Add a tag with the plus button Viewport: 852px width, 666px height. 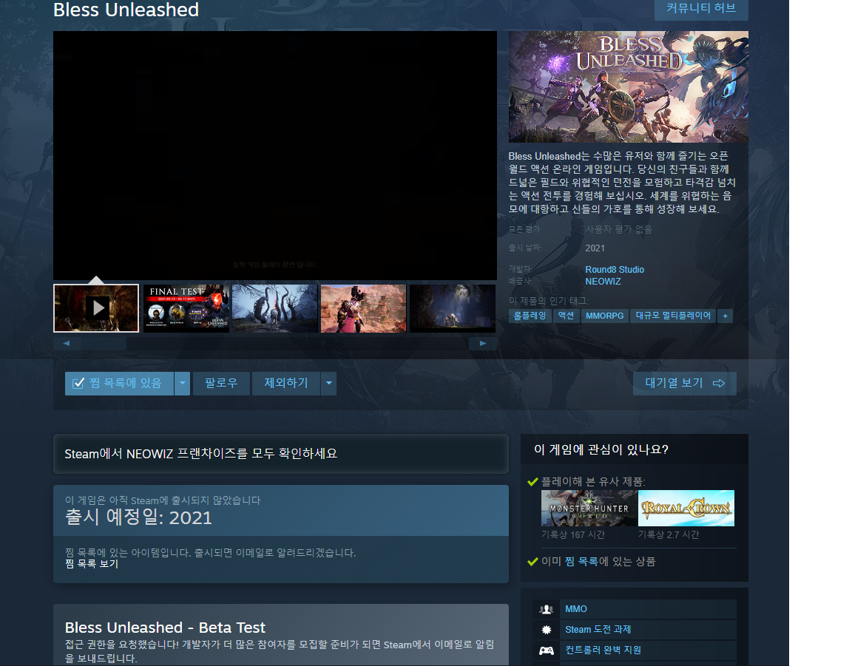pyautogui.click(x=725, y=316)
